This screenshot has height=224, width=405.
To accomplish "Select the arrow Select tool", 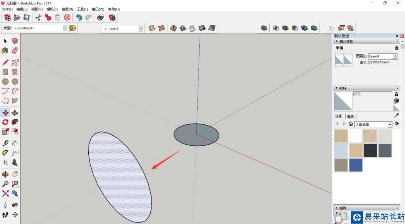I will 5,41.
